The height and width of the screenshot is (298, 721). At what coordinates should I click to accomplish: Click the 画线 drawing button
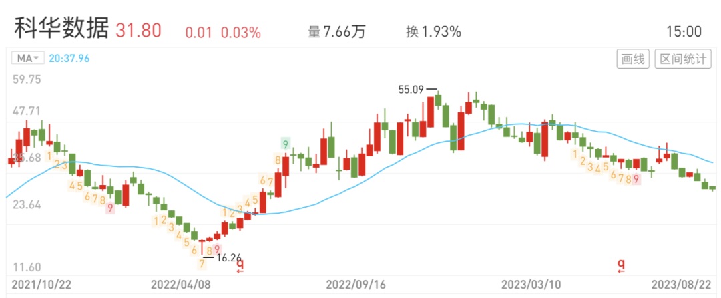click(x=633, y=59)
